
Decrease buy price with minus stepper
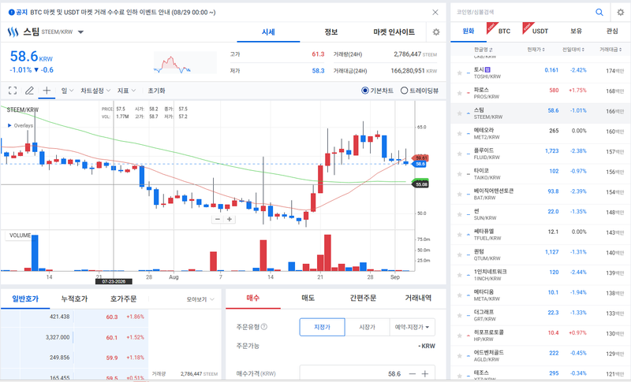412,373
